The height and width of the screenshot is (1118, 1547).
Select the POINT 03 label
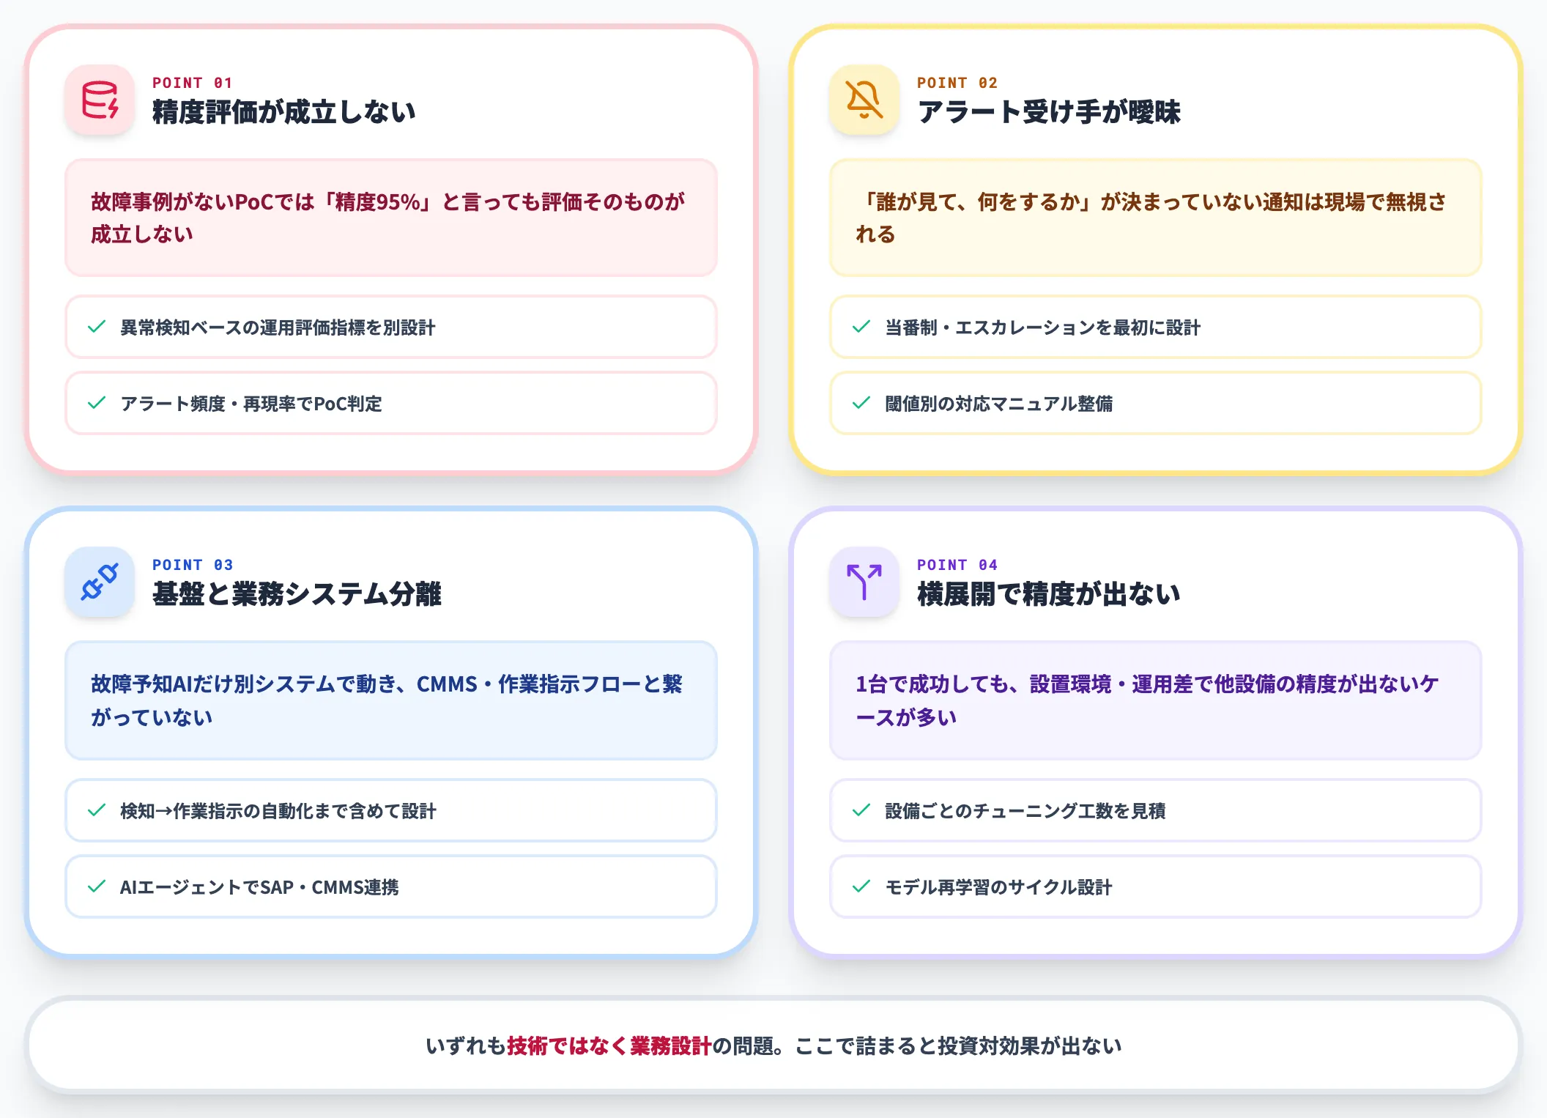[193, 564]
